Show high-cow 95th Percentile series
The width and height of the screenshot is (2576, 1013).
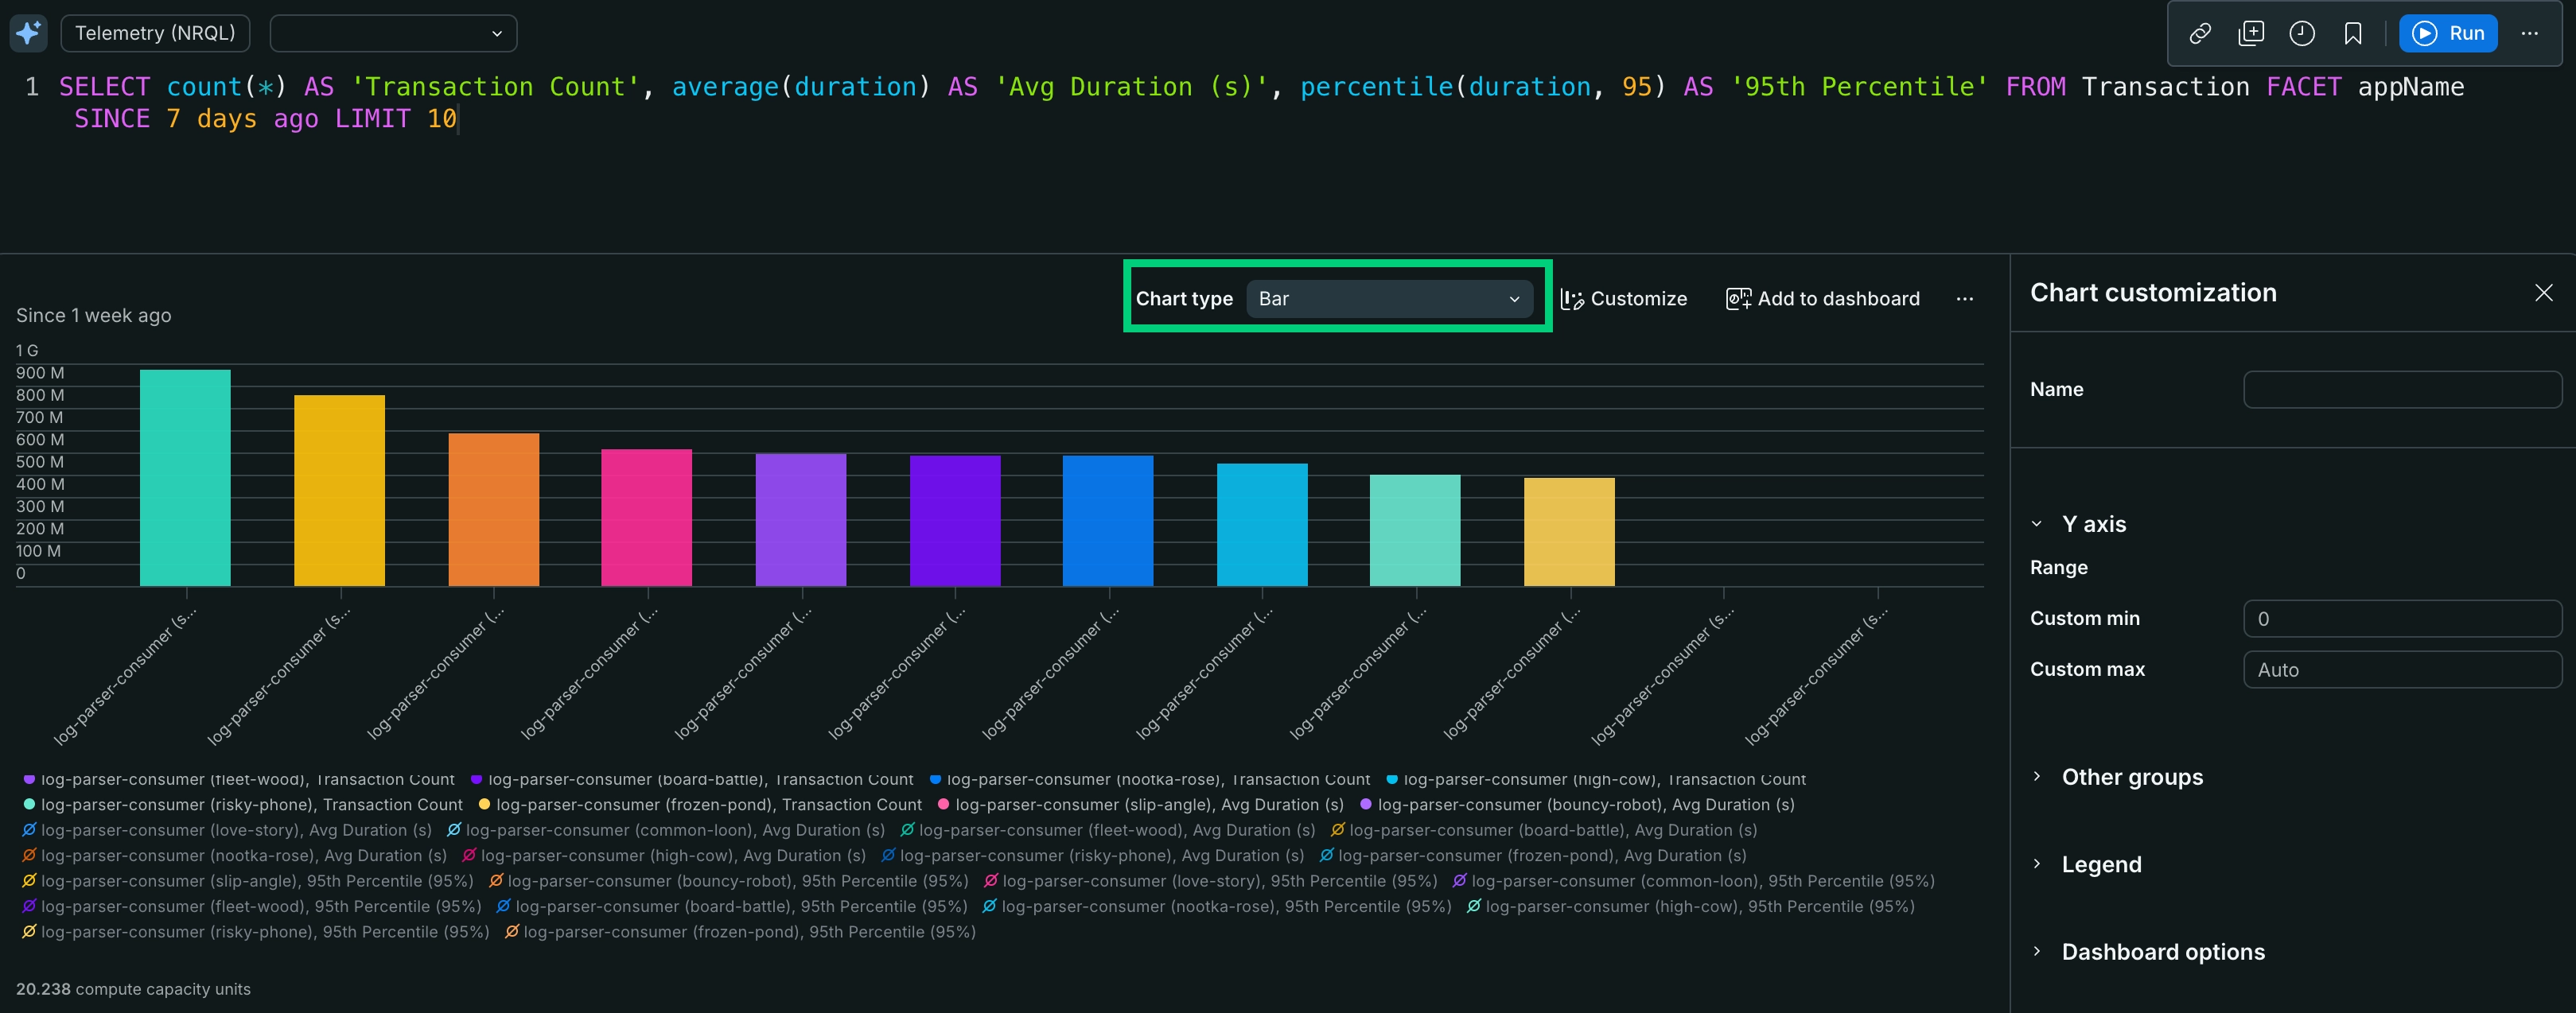pyautogui.click(x=1691, y=907)
